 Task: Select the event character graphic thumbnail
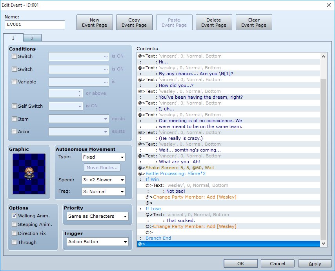[29, 173]
